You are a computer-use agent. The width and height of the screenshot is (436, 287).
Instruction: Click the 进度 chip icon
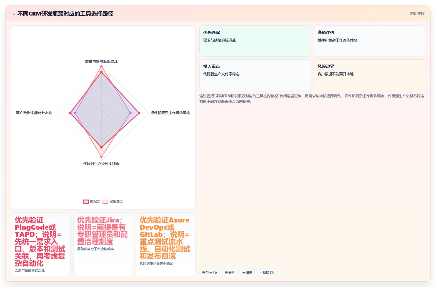(244, 273)
